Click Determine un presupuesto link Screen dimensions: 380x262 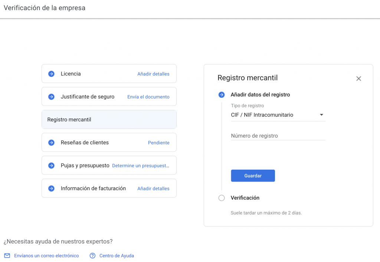click(x=141, y=166)
